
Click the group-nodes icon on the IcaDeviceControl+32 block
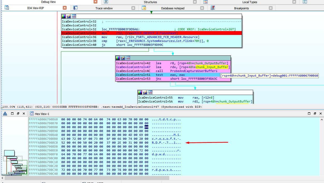[74, 16]
